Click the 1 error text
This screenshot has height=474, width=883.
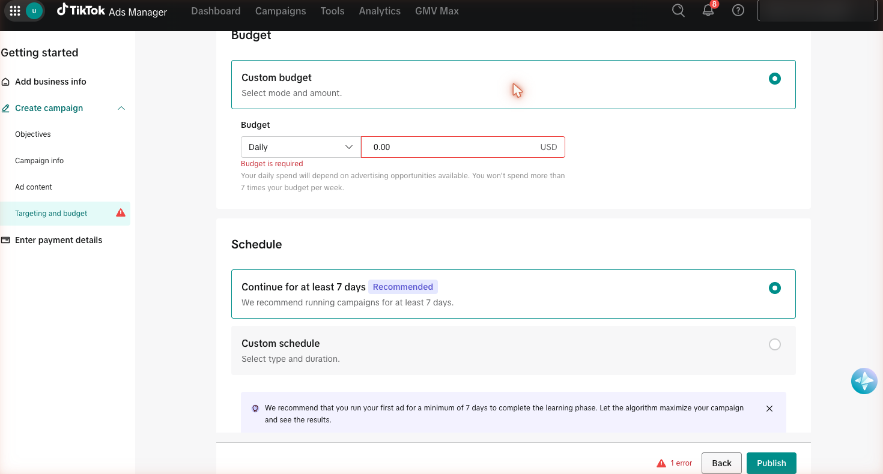coord(681,463)
